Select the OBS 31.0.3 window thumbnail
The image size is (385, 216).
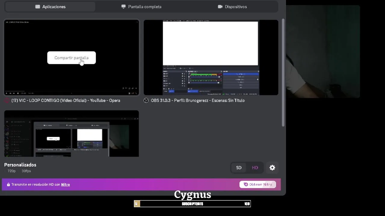(x=211, y=58)
